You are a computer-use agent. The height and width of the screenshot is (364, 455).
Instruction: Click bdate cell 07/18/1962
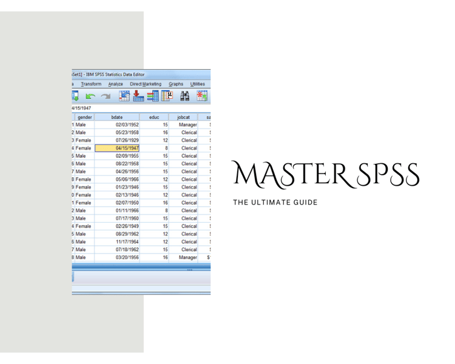[x=117, y=249]
